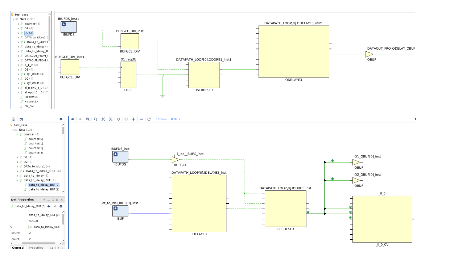454x265 pixels.
Task: Select the BUFGCE buffer triangle symbol
Action: (x=175, y=159)
